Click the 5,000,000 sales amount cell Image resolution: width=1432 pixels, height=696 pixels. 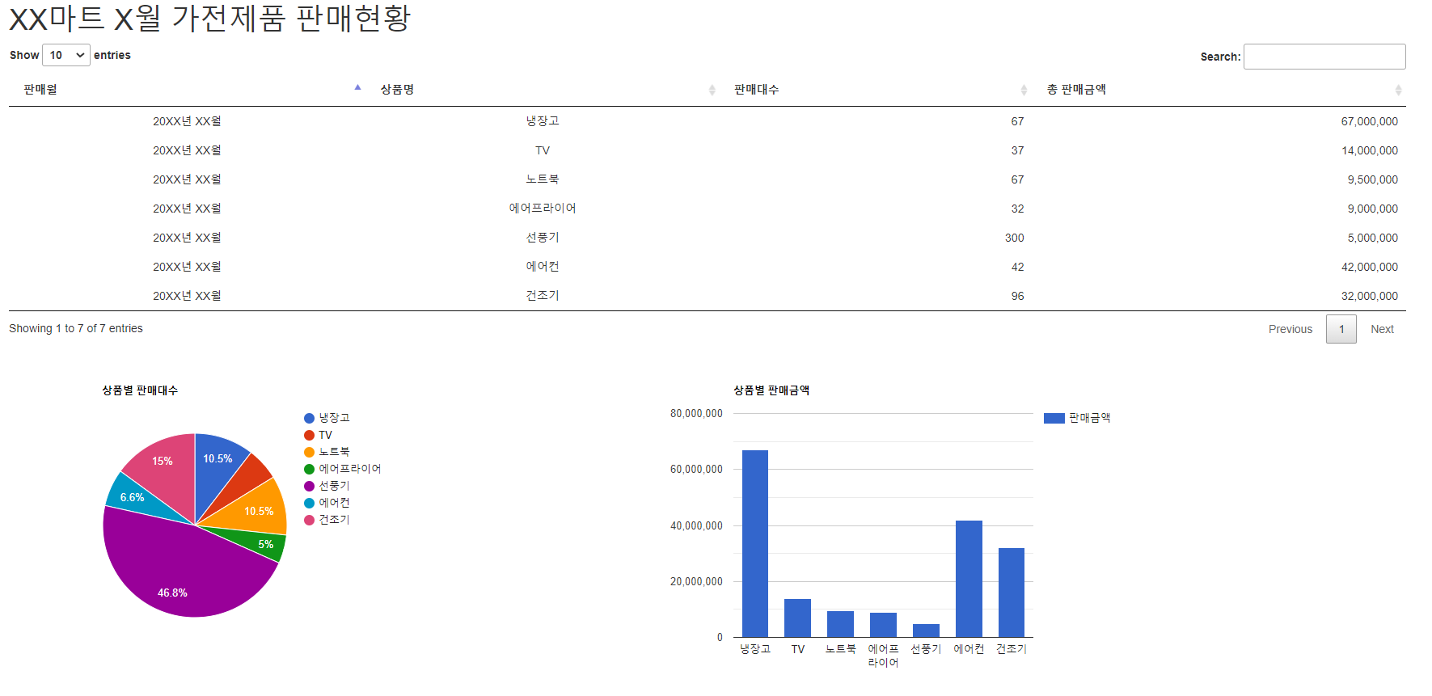coord(1219,238)
